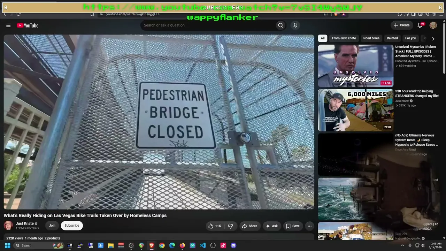This screenshot has height=251, width=446.
Task: Open the 6,000 MILES road trip thumbnail
Action: click(x=355, y=110)
